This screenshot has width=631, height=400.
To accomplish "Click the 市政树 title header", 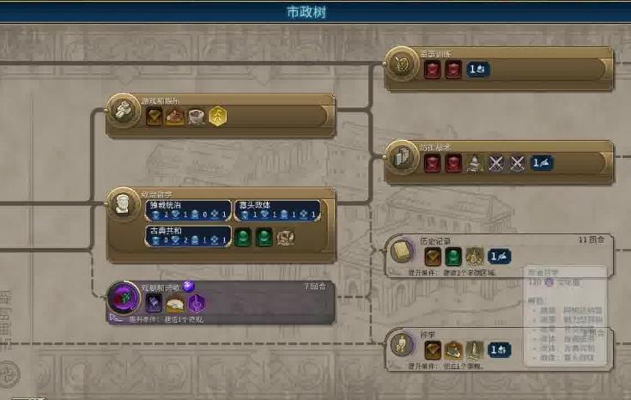I will 306,12.
